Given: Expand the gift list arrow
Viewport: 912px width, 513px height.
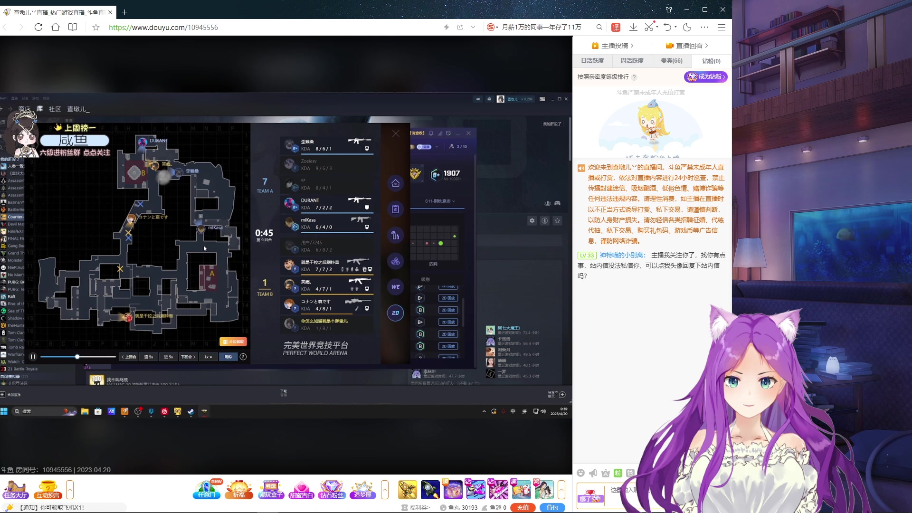Looking at the screenshot, I should tap(561, 490).
